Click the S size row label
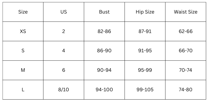Screen dimensions: 209x104 click(23, 51)
